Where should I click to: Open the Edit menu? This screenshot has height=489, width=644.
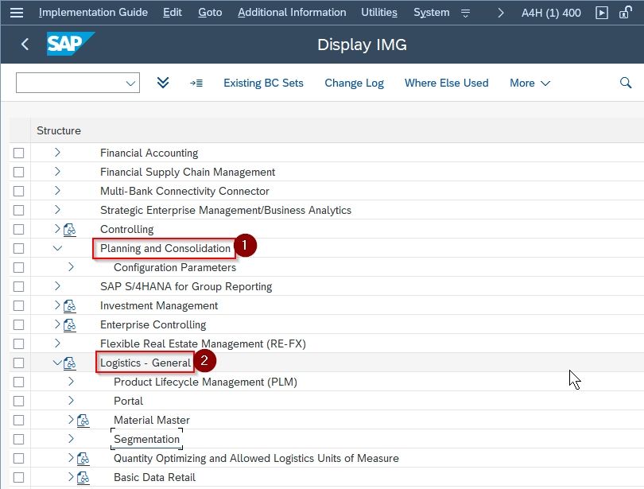[172, 13]
